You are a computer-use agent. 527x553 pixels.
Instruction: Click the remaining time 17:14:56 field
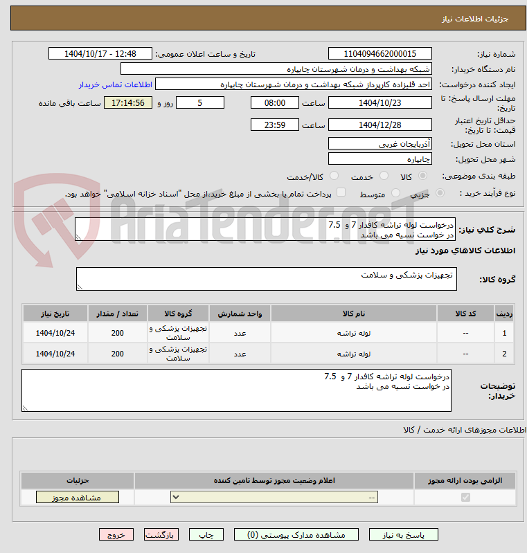pos(128,102)
